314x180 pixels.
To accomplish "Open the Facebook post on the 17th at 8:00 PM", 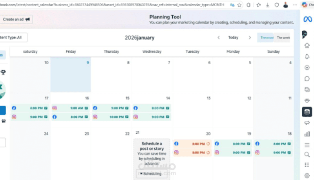I will [x=30, y=108].
